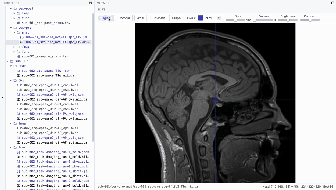Collapse the func folder in sub-002
Screen dimensions: 336x190
(11, 147)
